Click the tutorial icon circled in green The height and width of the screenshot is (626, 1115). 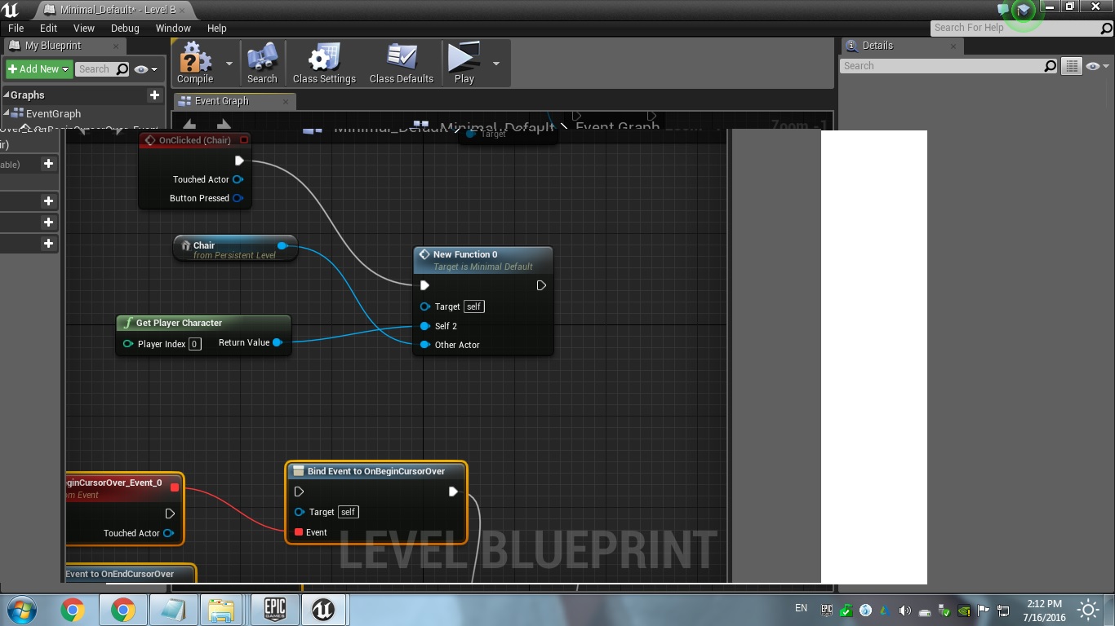pos(1024,10)
